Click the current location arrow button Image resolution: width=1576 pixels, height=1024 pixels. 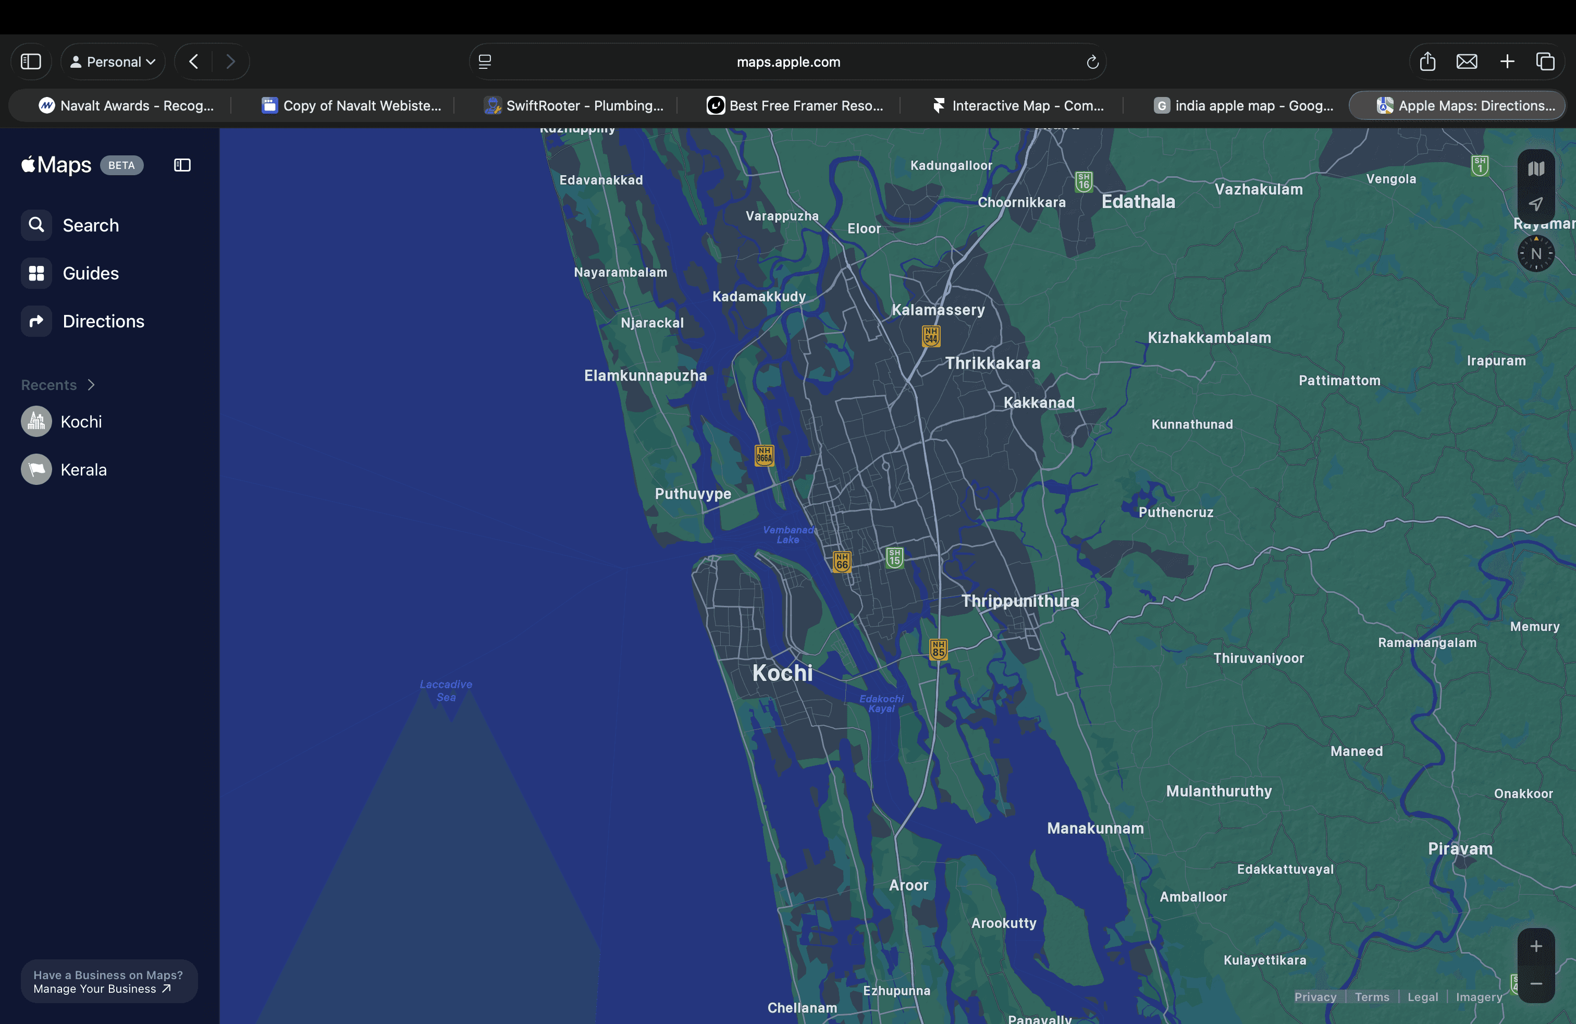click(1535, 204)
